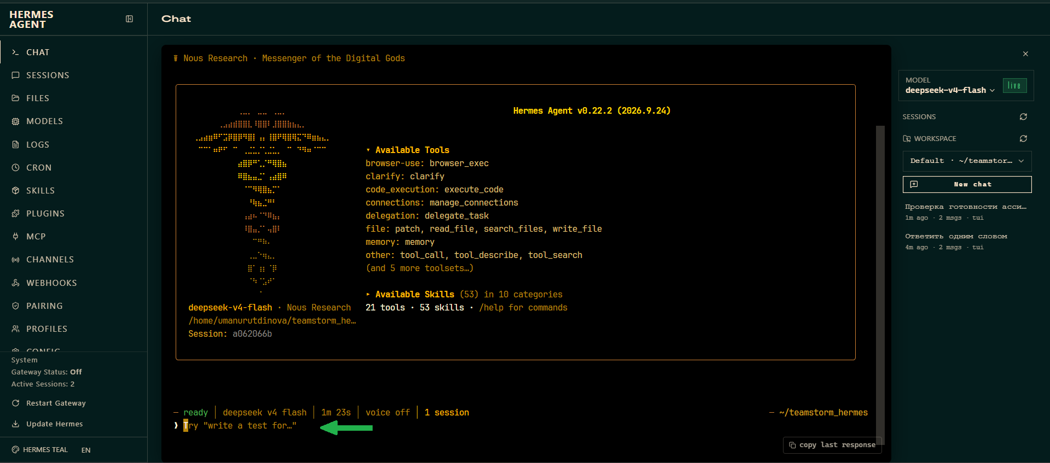Open session 'Ответить одним словом'
Image resolution: width=1050 pixels, height=463 pixels.
click(x=967, y=242)
